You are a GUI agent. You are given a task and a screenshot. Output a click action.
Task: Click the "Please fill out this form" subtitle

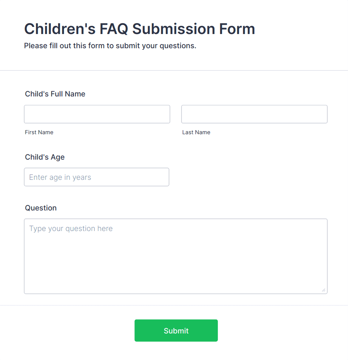(110, 46)
